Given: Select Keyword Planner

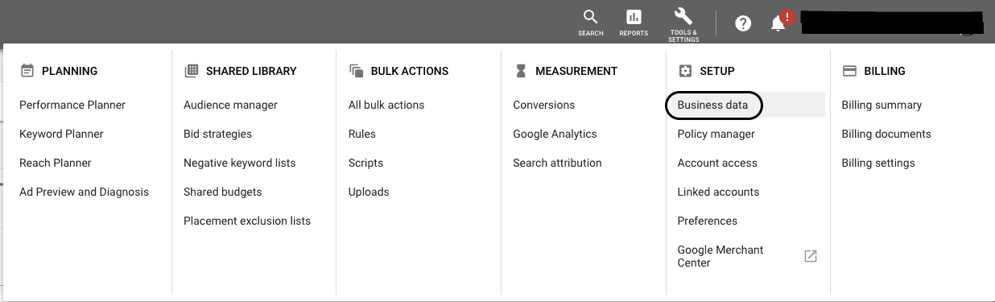Looking at the screenshot, I should (x=61, y=134).
